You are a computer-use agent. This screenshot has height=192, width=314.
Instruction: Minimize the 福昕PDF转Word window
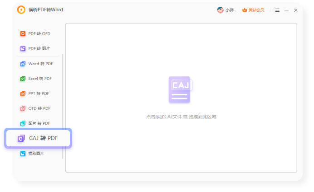(286, 10)
